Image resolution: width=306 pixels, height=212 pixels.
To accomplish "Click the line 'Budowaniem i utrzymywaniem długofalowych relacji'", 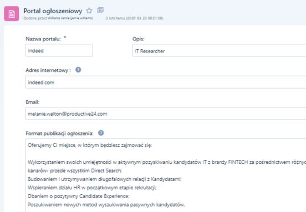I will pos(105,179).
